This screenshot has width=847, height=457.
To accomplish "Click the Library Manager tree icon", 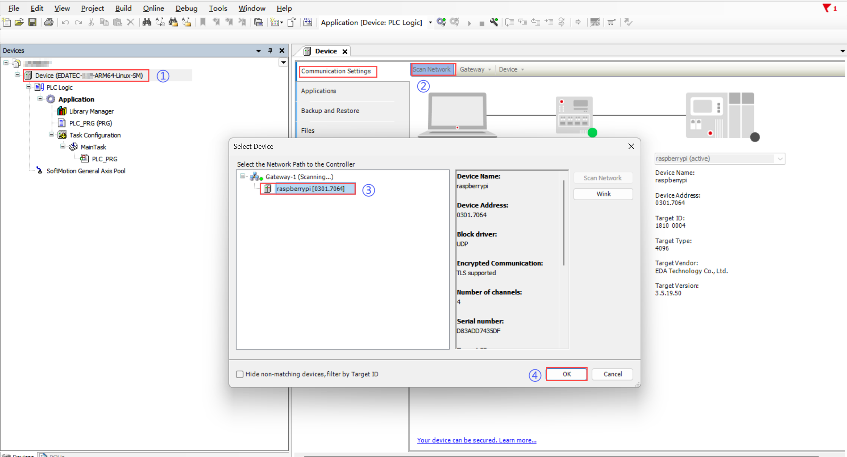I will [x=62, y=111].
